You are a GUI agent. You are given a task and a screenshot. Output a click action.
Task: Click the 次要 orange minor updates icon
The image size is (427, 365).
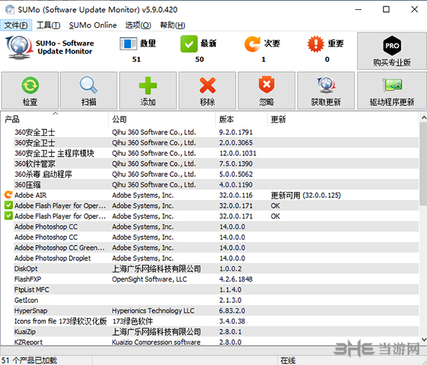pyautogui.click(x=252, y=46)
